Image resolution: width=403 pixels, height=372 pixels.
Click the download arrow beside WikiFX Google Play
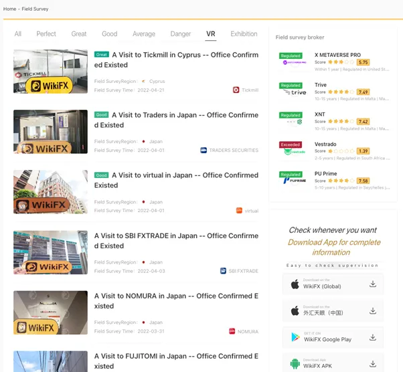point(373,337)
